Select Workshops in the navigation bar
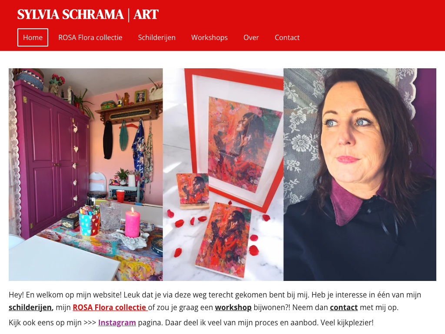This screenshot has width=445, height=334. click(209, 37)
